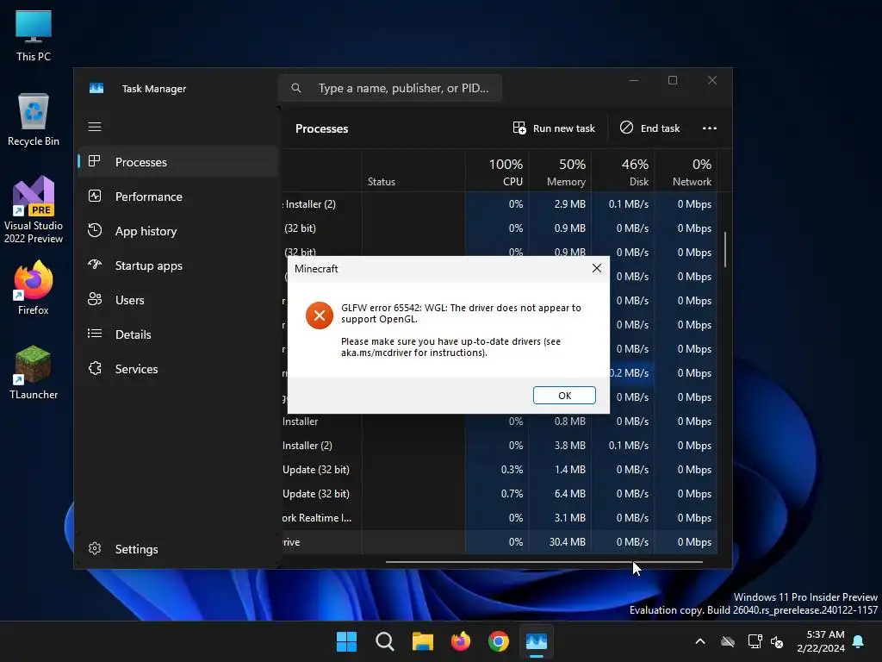Click the App history clock icon
This screenshot has width=882, height=662.
pos(95,230)
